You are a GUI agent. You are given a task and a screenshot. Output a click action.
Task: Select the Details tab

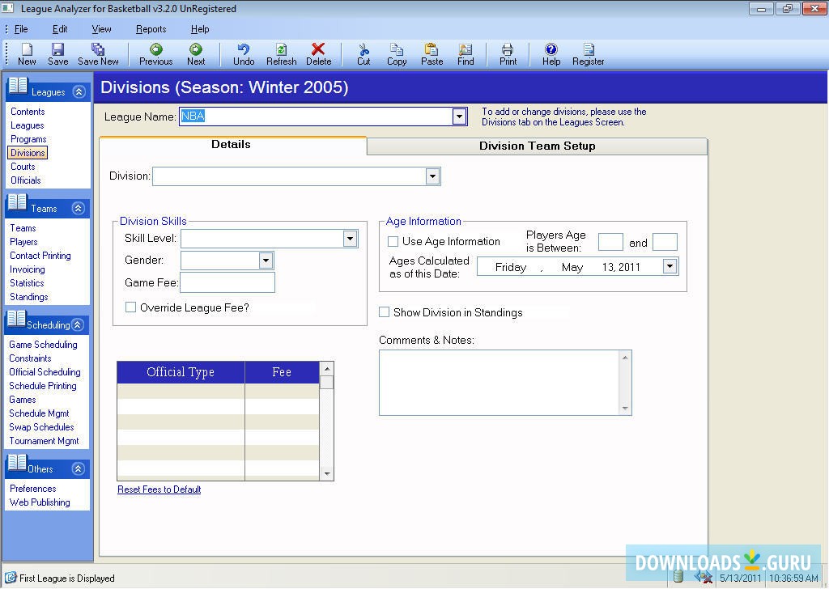tap(231, 145)
